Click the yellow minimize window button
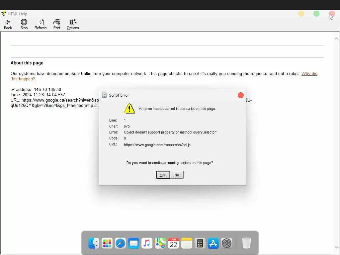The height and width of the screenshot is (255, 340). [x=301, y=14]
